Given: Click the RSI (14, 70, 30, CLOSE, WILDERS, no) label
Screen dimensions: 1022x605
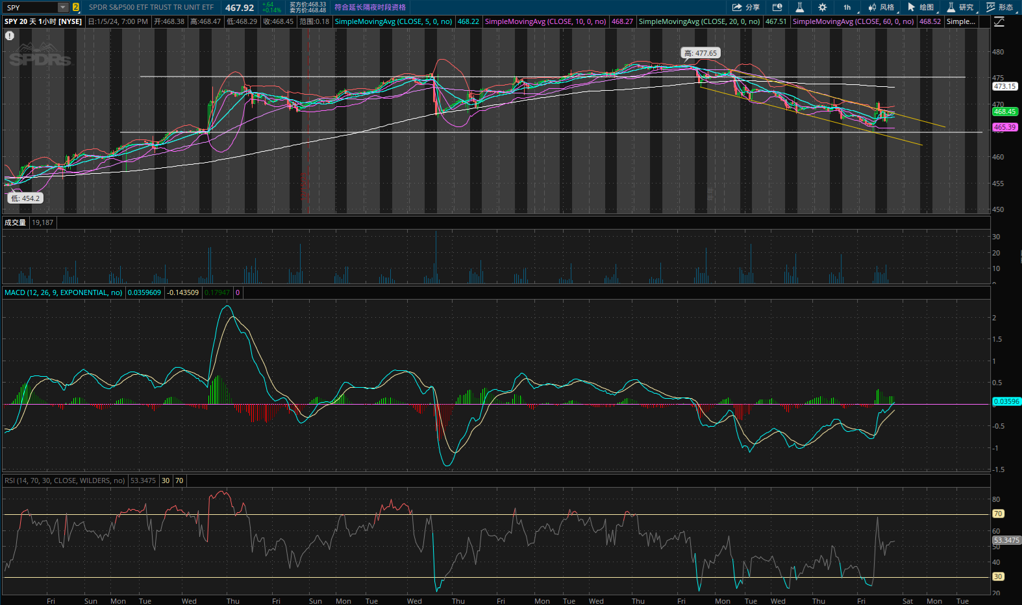Looking at the screenshot, I should click(x=64, y=480).
